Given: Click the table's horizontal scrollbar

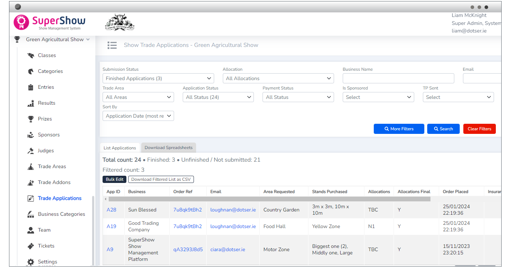Looking at the screenshot, I should tap(269, 199).
